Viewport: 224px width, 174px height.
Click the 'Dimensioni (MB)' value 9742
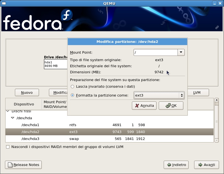click(159, 72)
